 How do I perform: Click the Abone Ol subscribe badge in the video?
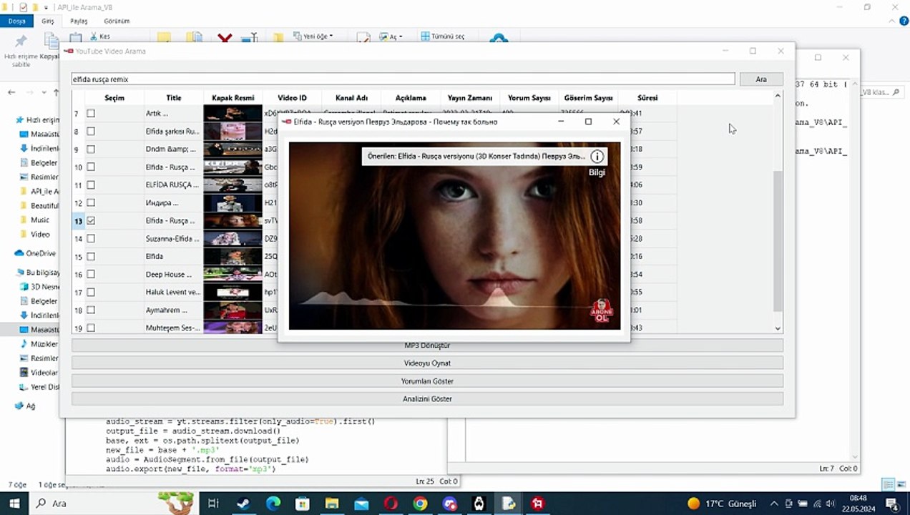pyautogui.click(x=601, y=310)
